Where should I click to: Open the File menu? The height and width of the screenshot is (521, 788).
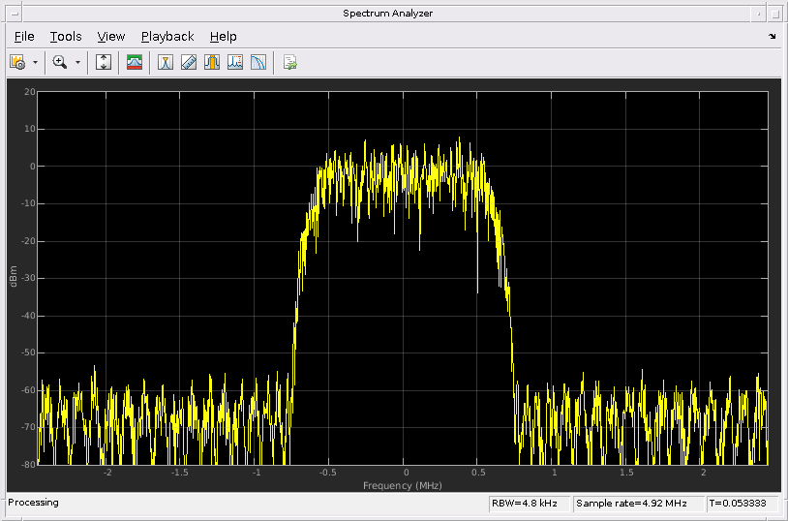(x=24, y=37)
